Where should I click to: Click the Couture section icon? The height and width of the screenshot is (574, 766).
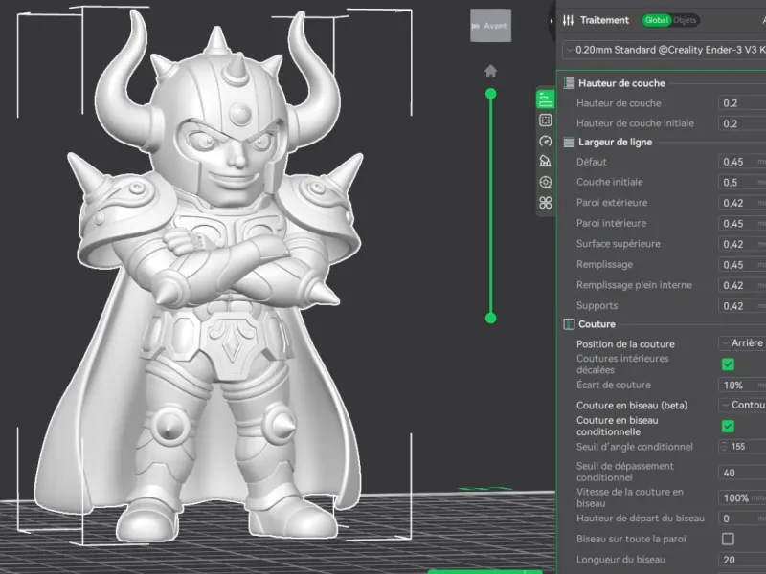tap(569, 324)
